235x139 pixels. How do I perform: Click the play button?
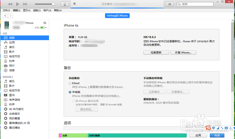click(x=18, y=4)
